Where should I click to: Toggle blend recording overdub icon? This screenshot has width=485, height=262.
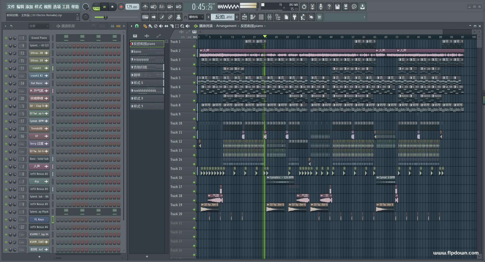(x=170, y=7)
